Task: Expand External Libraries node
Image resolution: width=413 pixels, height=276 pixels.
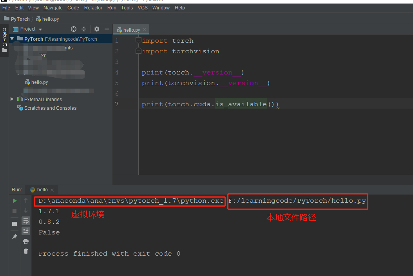Action: pyautogui.click(x=12, y=99)
